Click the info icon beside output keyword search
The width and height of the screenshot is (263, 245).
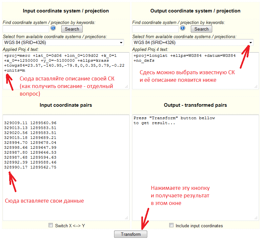[183, 28]
